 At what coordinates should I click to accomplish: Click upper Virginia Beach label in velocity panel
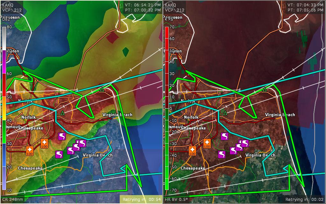coord(280,115)
